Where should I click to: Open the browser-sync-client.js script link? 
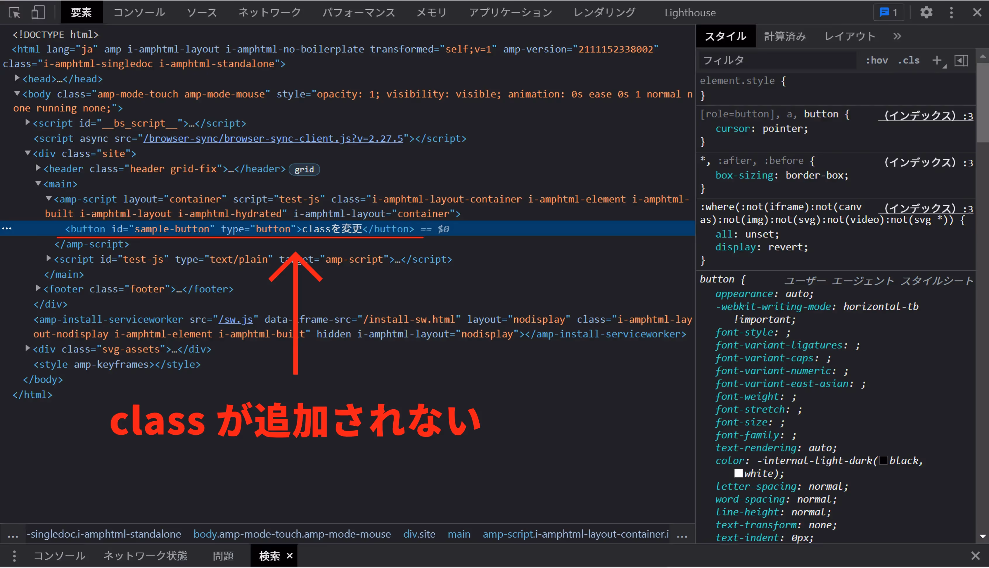coord(273,138)
